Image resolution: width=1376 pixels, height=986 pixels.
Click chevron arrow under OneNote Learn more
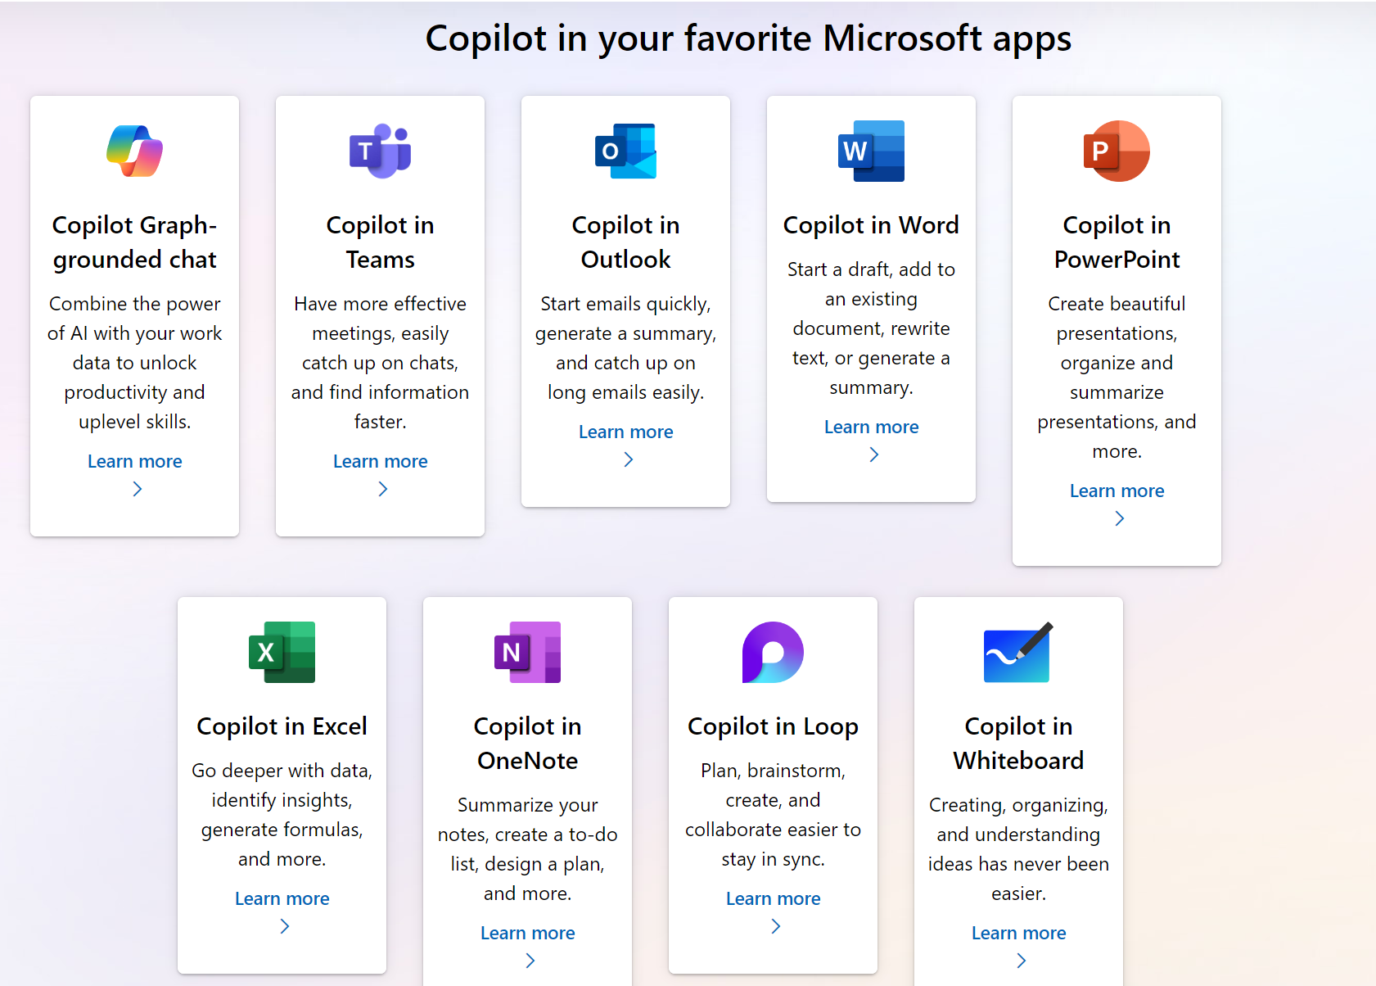click(530, 961)
